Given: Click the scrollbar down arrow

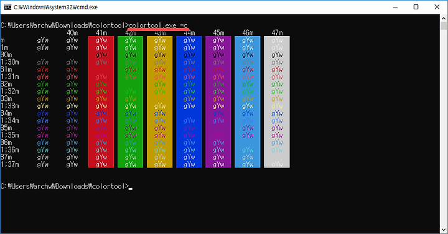Looking at the screenshot, I should point(444,230).
